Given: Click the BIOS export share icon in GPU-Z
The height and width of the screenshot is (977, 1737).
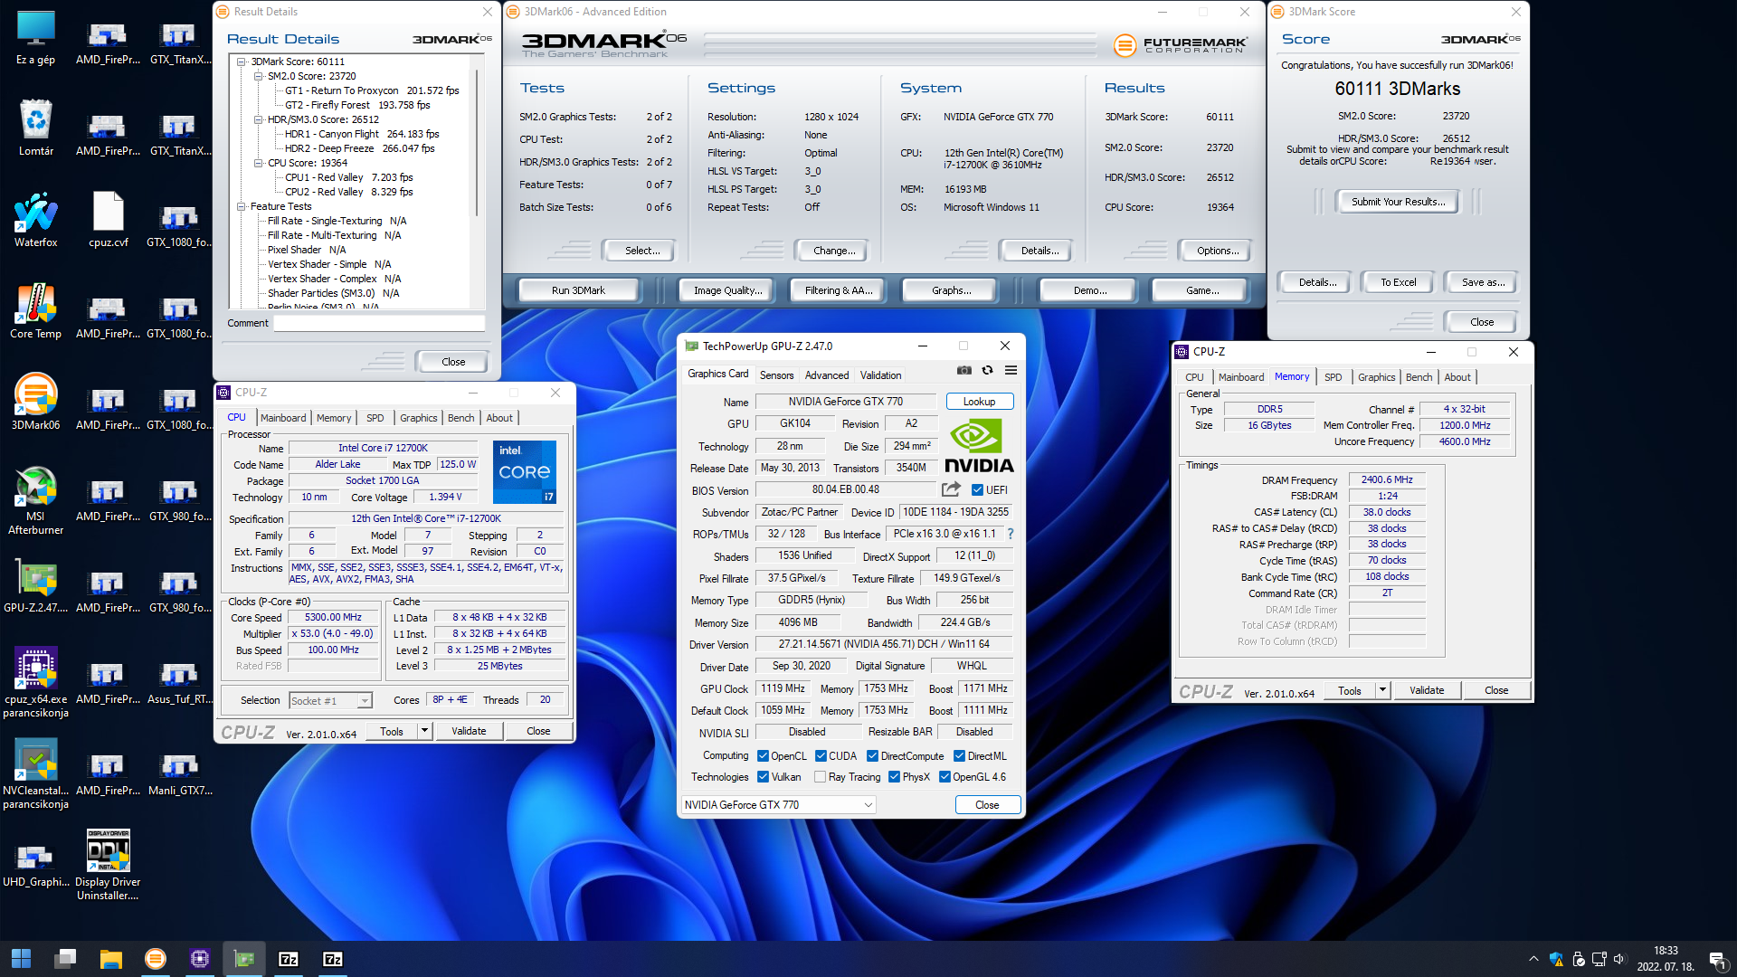Looking at the screenshot, I should click(x=951, y=489).
